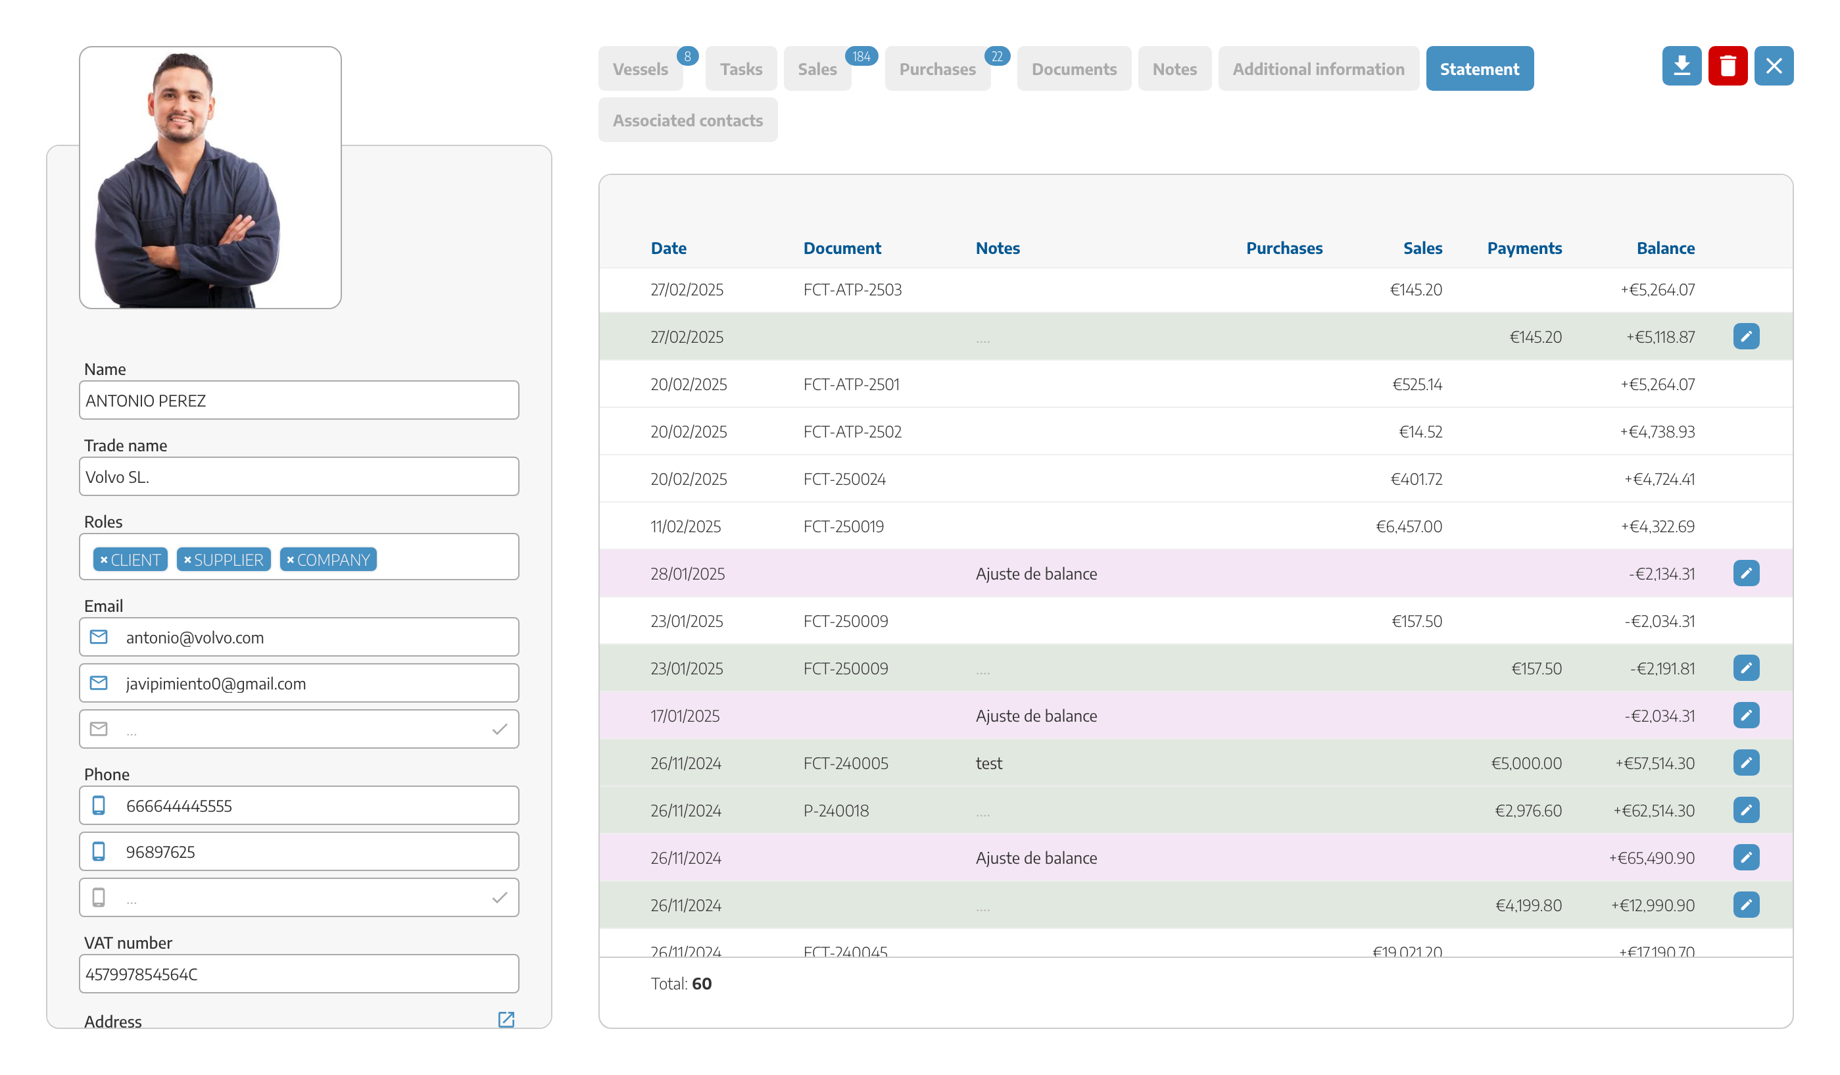Confirm the new phone checkmark

click(499, 897)
